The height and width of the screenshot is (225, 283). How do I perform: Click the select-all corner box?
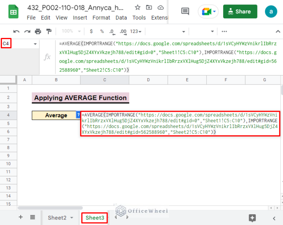[8, 80]
